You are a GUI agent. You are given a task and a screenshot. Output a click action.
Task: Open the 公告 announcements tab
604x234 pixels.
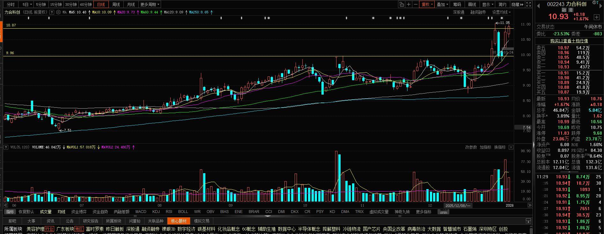pos(70,221)
